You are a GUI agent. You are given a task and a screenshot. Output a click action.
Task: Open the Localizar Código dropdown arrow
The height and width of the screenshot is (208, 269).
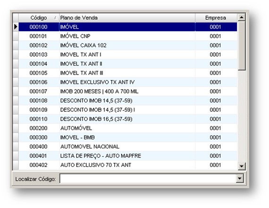(239, 178)
